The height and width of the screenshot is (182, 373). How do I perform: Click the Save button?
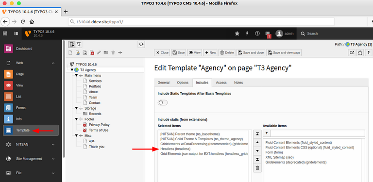178,53
